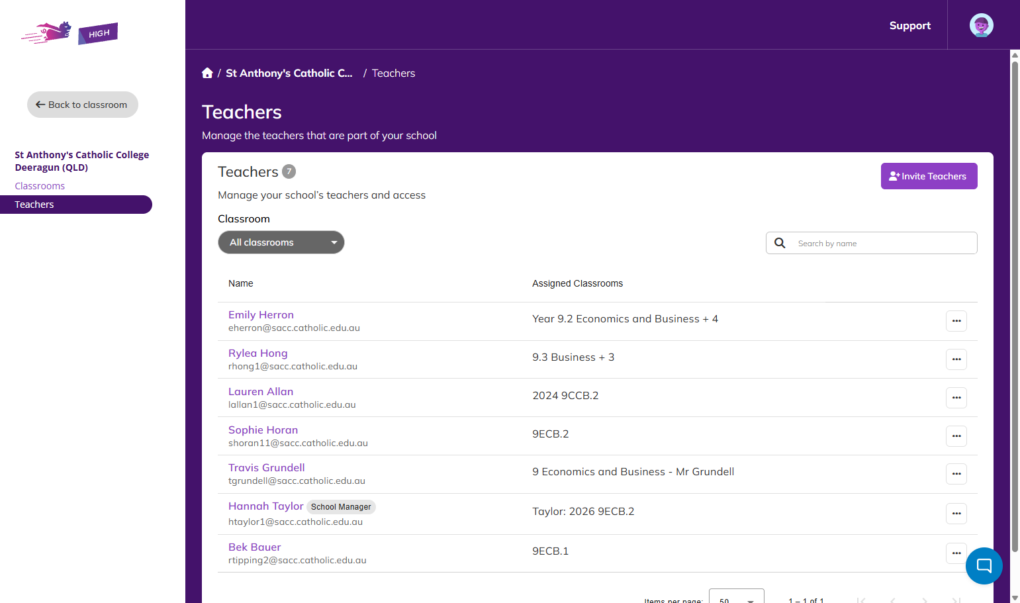The height and width of the screenshot is (603, 1020).
Task: Open Bek Bauer's teacher profile
Action: click(255, 547)
